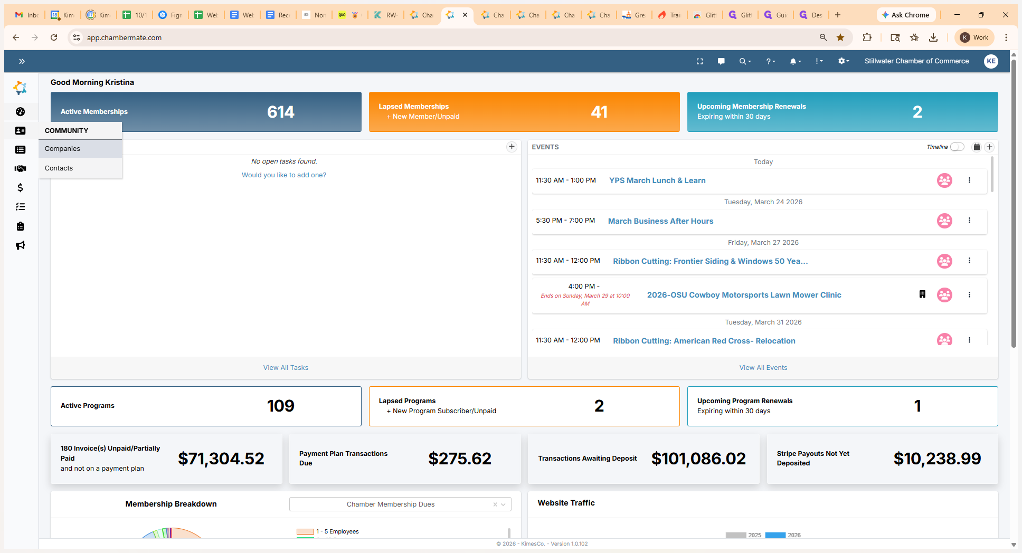This screenshot has width=1022, height=553.
Task: Open options menu for March Business After Hours
Action: tap(969, 221)
